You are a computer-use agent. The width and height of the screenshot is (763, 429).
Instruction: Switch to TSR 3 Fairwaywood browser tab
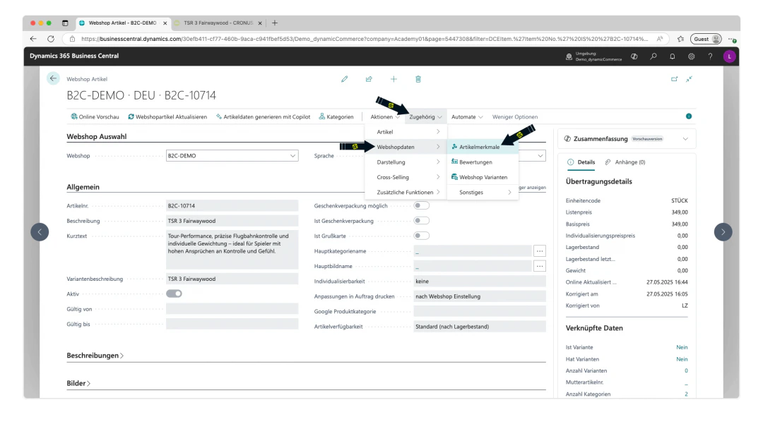(218, 23)
